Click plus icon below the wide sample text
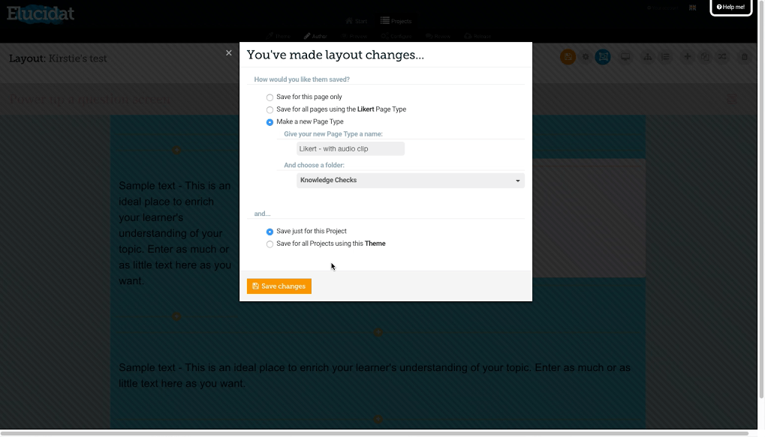Screen dimensions: 765x437 [378, 420]
